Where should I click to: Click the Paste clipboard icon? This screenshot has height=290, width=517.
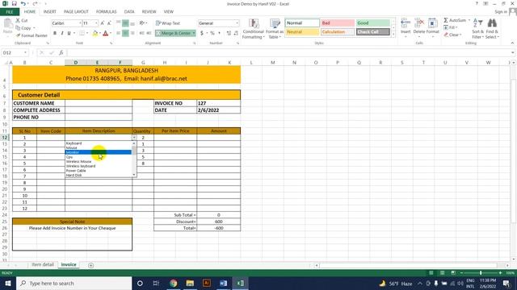pyautogui.click(x=7, y=23)
